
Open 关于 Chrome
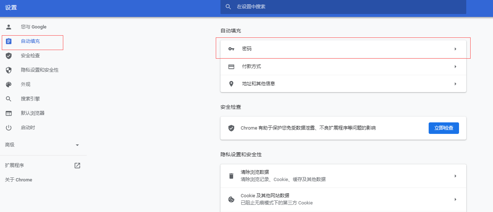click(x=18, y=180)
